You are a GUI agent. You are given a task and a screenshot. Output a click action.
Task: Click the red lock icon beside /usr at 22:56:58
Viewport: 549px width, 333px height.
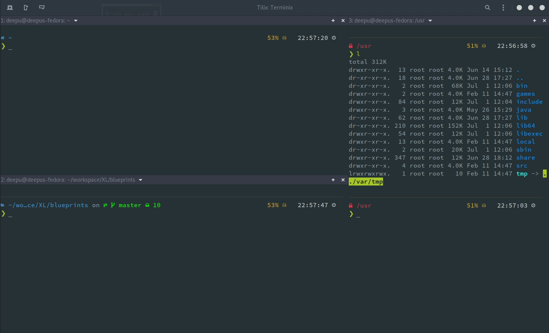(x=351, y=46)
